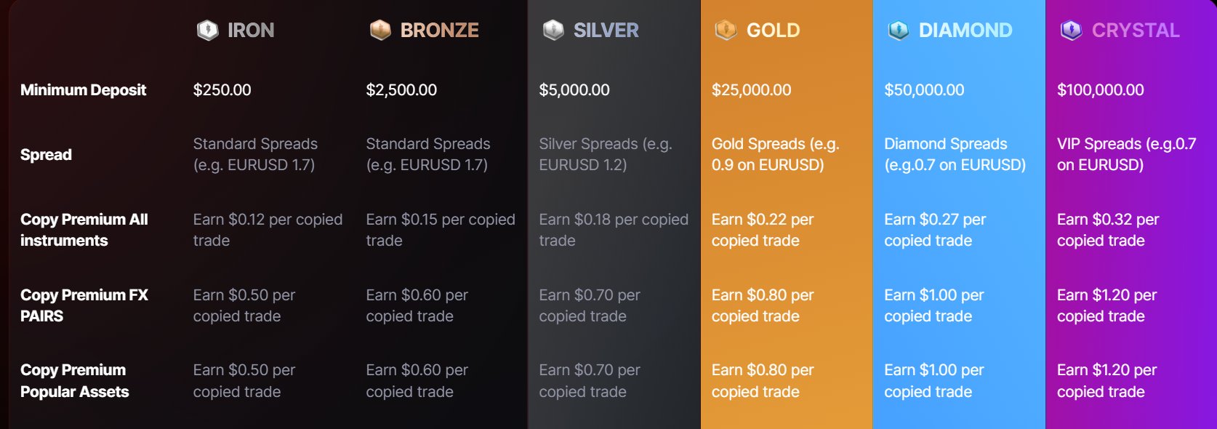
Task: Click the Gold tier badge icon
Action: click(726, 30)
